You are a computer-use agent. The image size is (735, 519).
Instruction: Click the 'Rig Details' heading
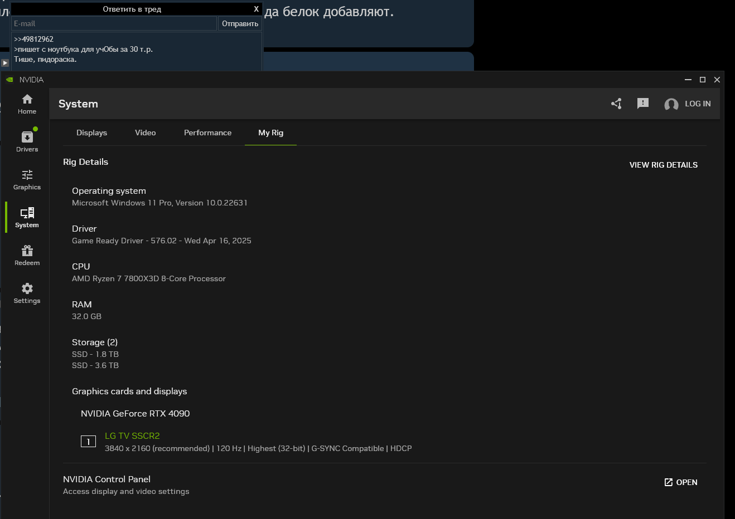(85, 162)
